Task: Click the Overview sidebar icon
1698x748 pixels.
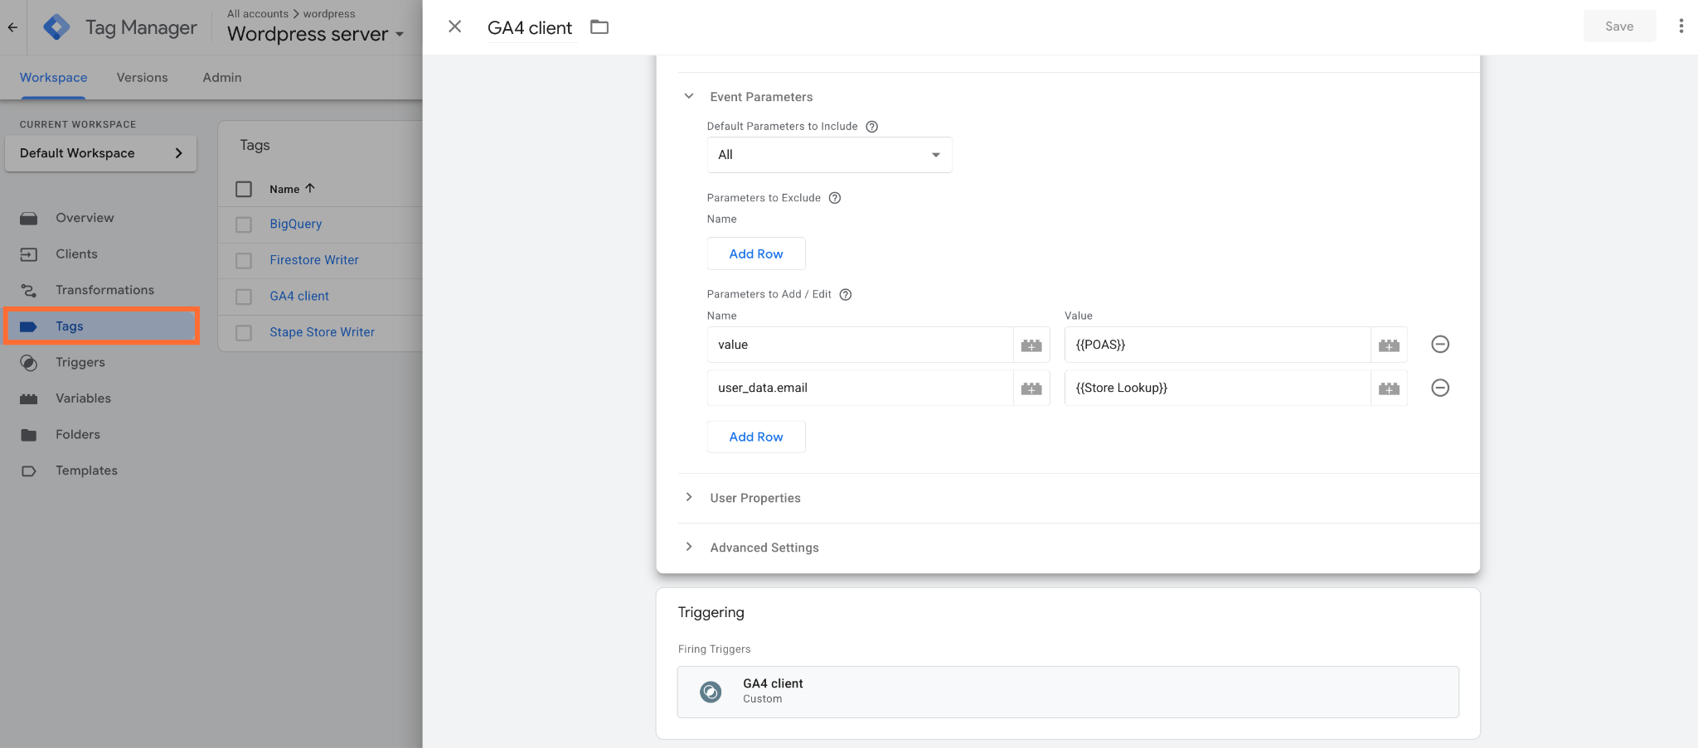Action: click(29, 219)
